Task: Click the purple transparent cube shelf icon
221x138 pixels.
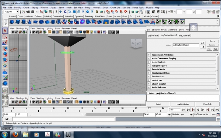Action: tap(82, 22)
